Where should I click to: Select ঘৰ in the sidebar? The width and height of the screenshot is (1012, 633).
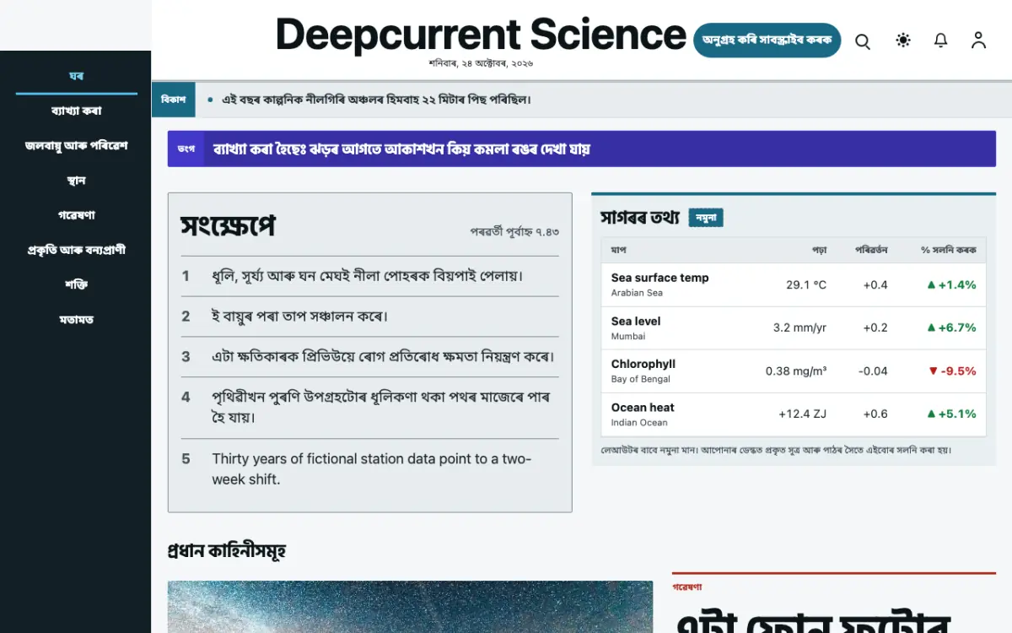[x=77, y=76]
